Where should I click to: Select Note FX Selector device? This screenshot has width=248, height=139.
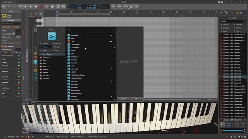91,93
